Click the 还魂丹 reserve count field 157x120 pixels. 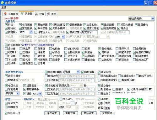click(146, 89)
